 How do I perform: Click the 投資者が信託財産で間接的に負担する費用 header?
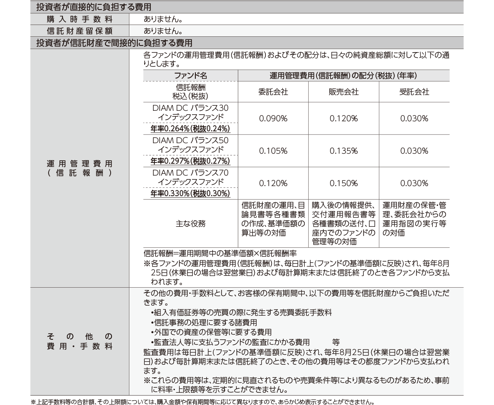pyautogui.click(x=114, y=43)
